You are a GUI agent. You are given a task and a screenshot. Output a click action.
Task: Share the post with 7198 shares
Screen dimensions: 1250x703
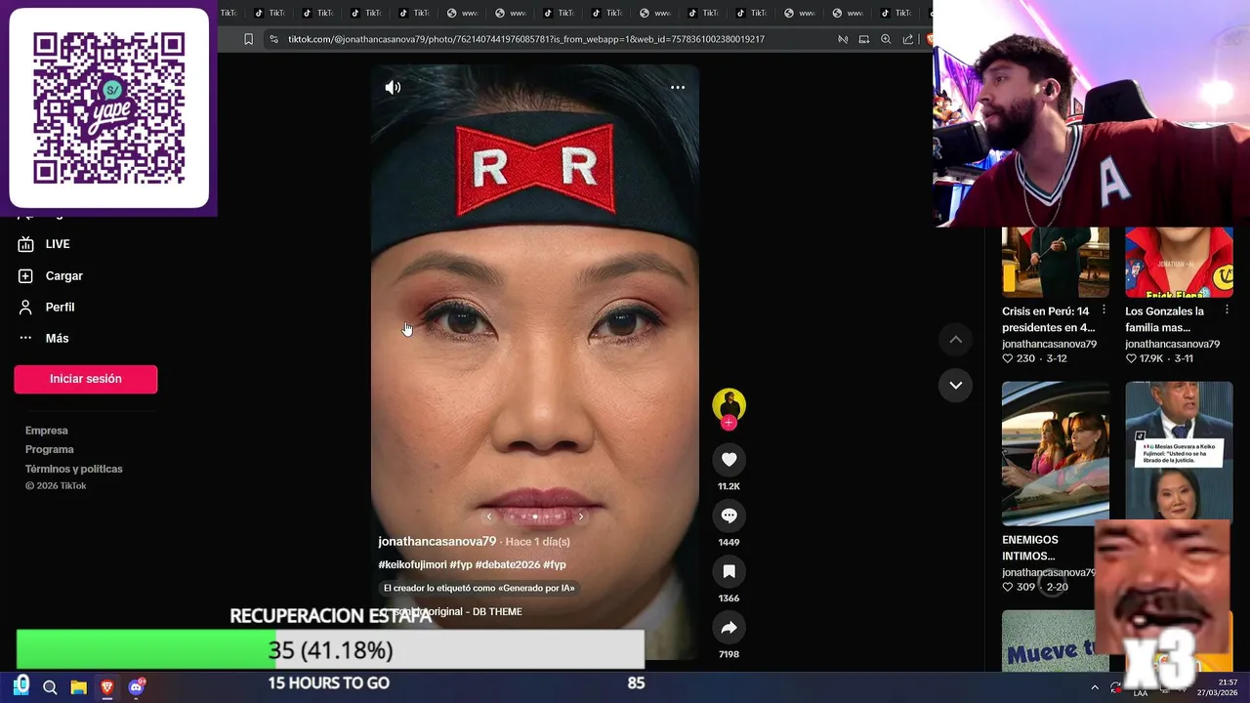pyautogui.click(x=729, y=627)
